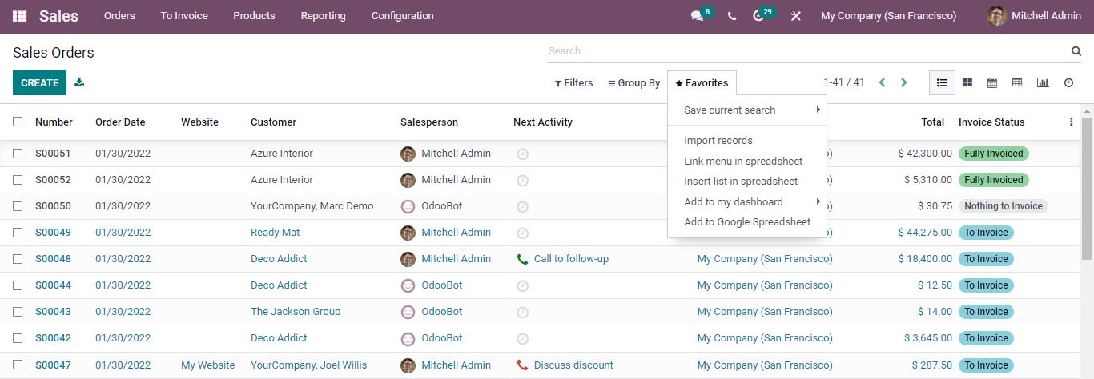Select the checkbox for order S00048

[18, 259]
